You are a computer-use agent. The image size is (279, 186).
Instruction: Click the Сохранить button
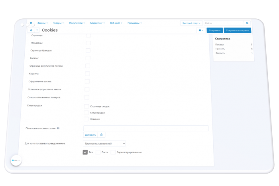tap(214, 30)
